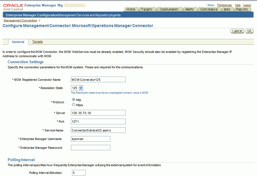Click the Polling Interval minutes field
This screenshot has height=177, width=257.
point(79,173)
